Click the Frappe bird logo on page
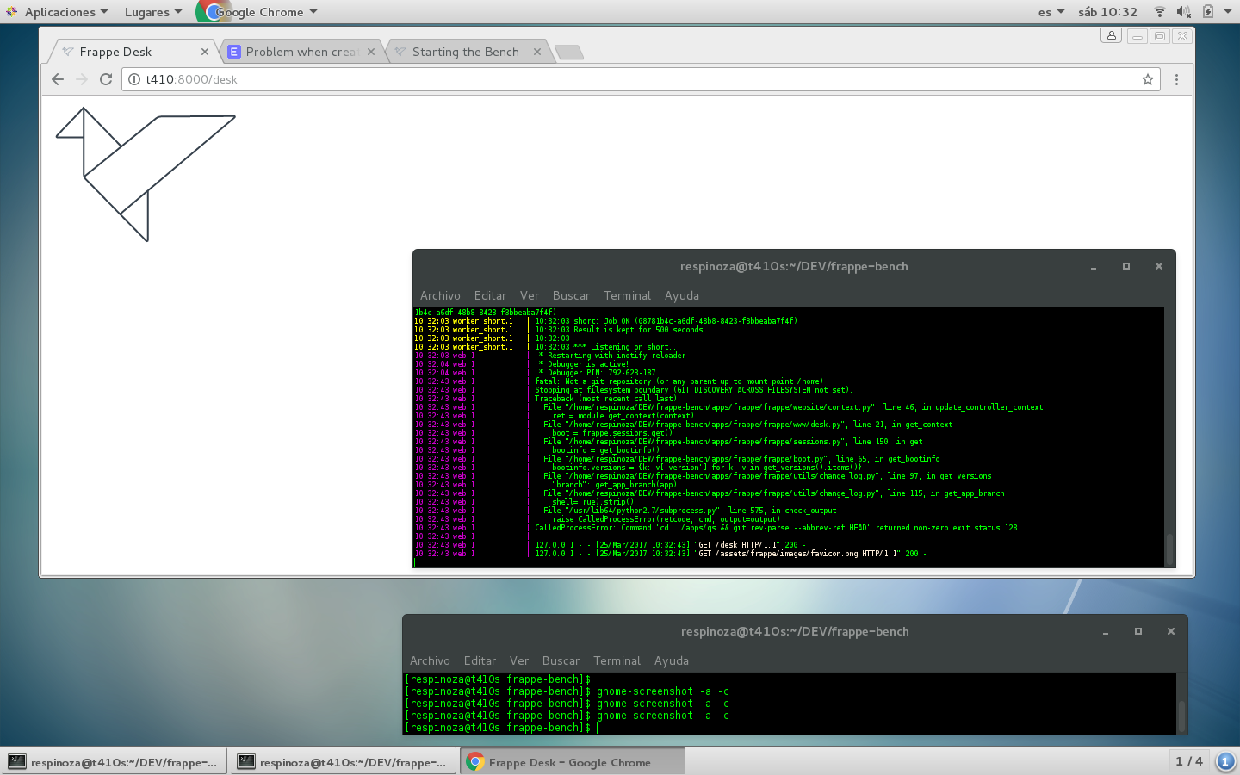This screenshot has width=1240, height=775. pos(145,174)
